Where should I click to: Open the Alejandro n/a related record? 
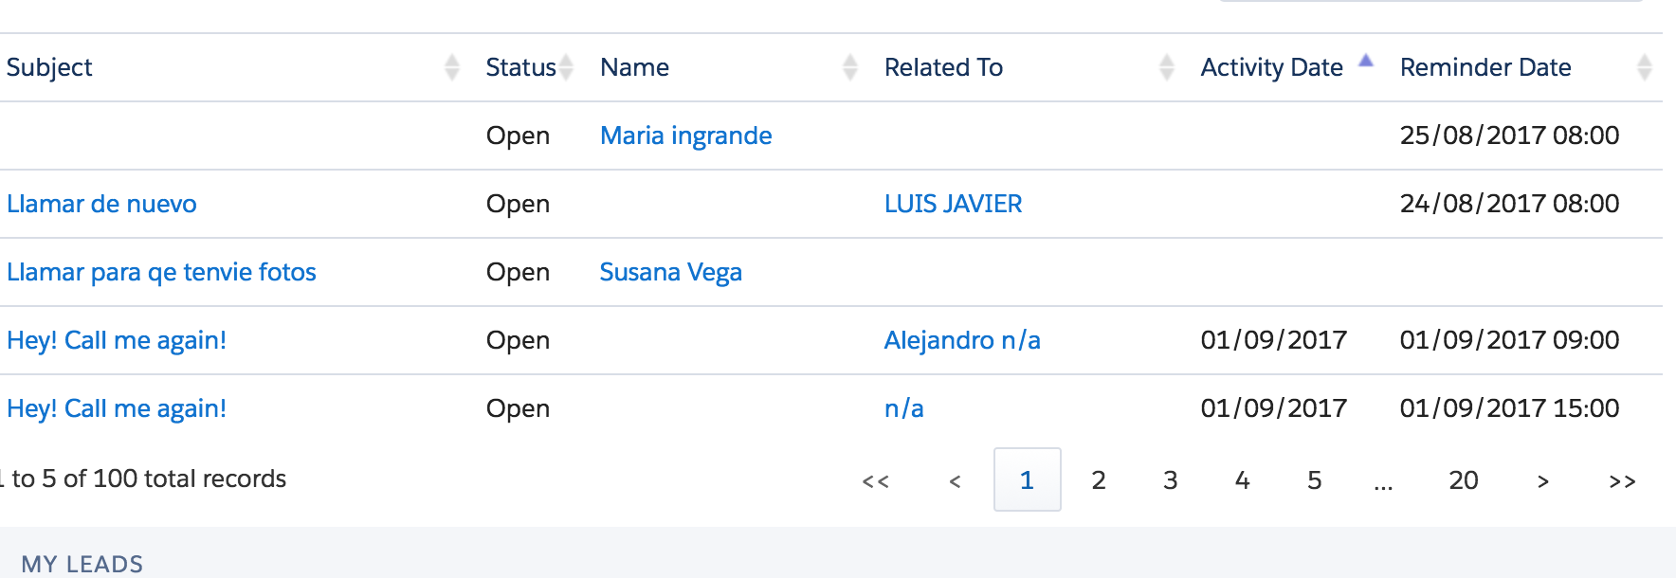click(x=962, y=340)
